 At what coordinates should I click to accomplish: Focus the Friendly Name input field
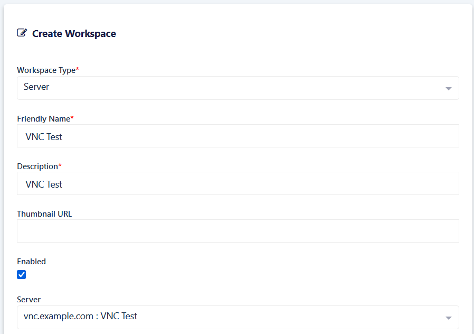click(238, 136)
